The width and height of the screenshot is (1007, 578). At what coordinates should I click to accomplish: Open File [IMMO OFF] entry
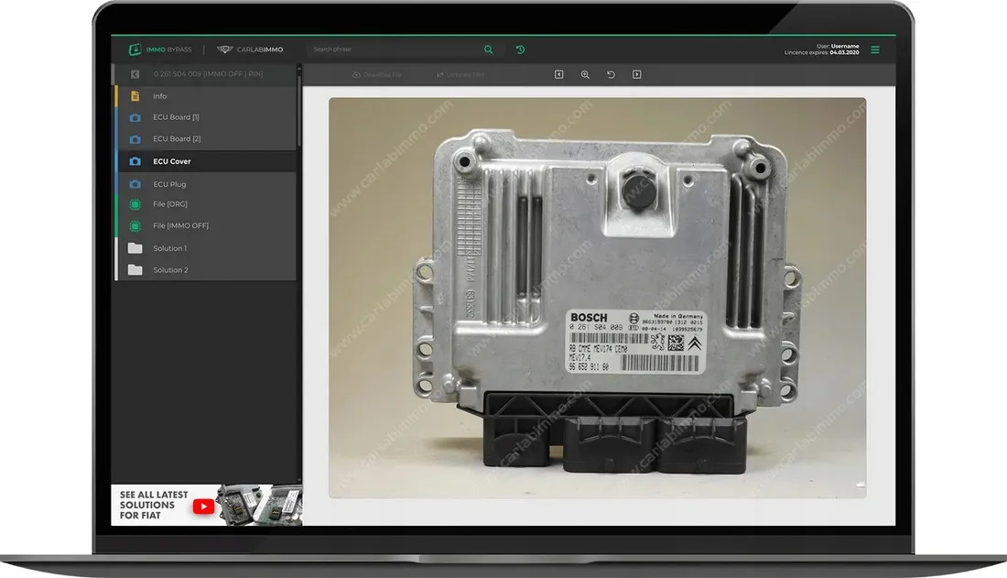(205, 225)
